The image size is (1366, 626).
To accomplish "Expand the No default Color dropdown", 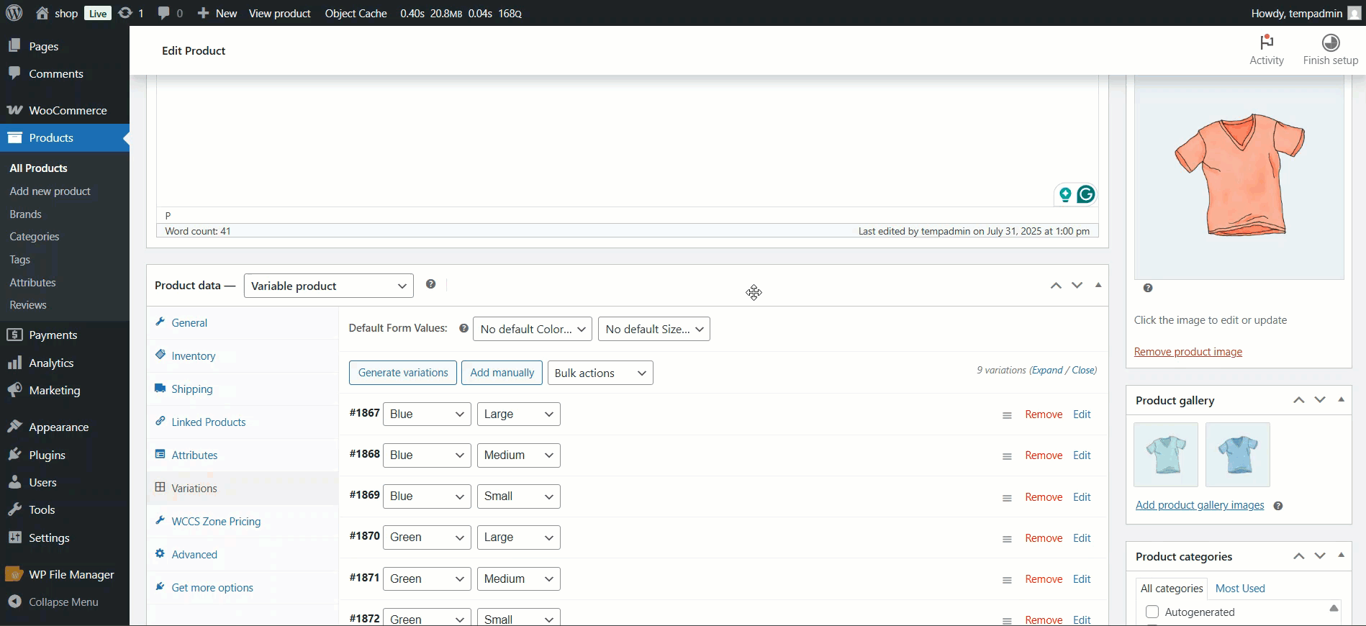I will [x=532, y=329].
